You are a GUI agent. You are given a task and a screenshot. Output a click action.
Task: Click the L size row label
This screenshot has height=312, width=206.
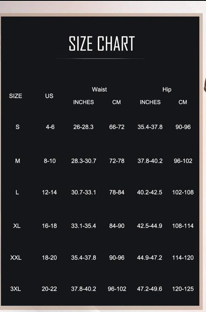tap(17, 192)
